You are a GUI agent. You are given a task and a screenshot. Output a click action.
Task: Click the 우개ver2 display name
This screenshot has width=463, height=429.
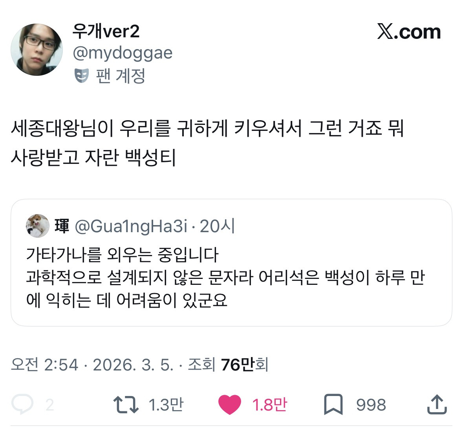coord(106,31)
